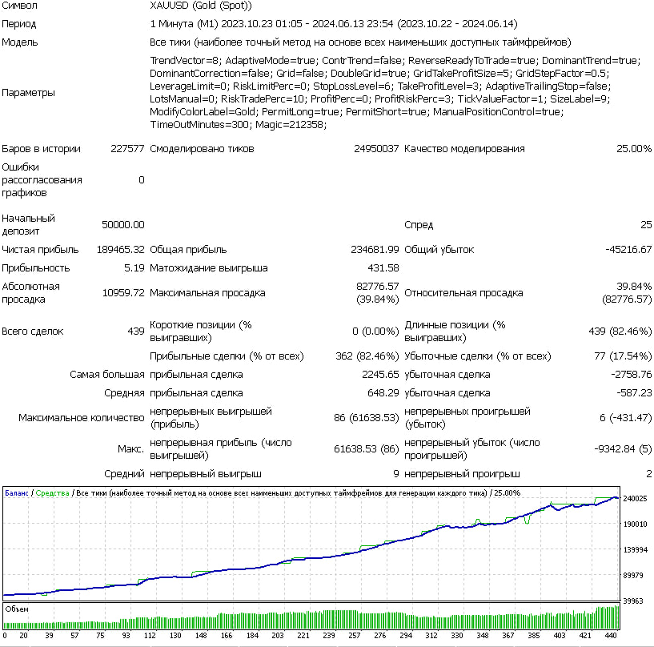Image resolution: width=654 pixels, height=647 pixels.
Task: Click the green Средства legend label
Action: coord(51,493)
